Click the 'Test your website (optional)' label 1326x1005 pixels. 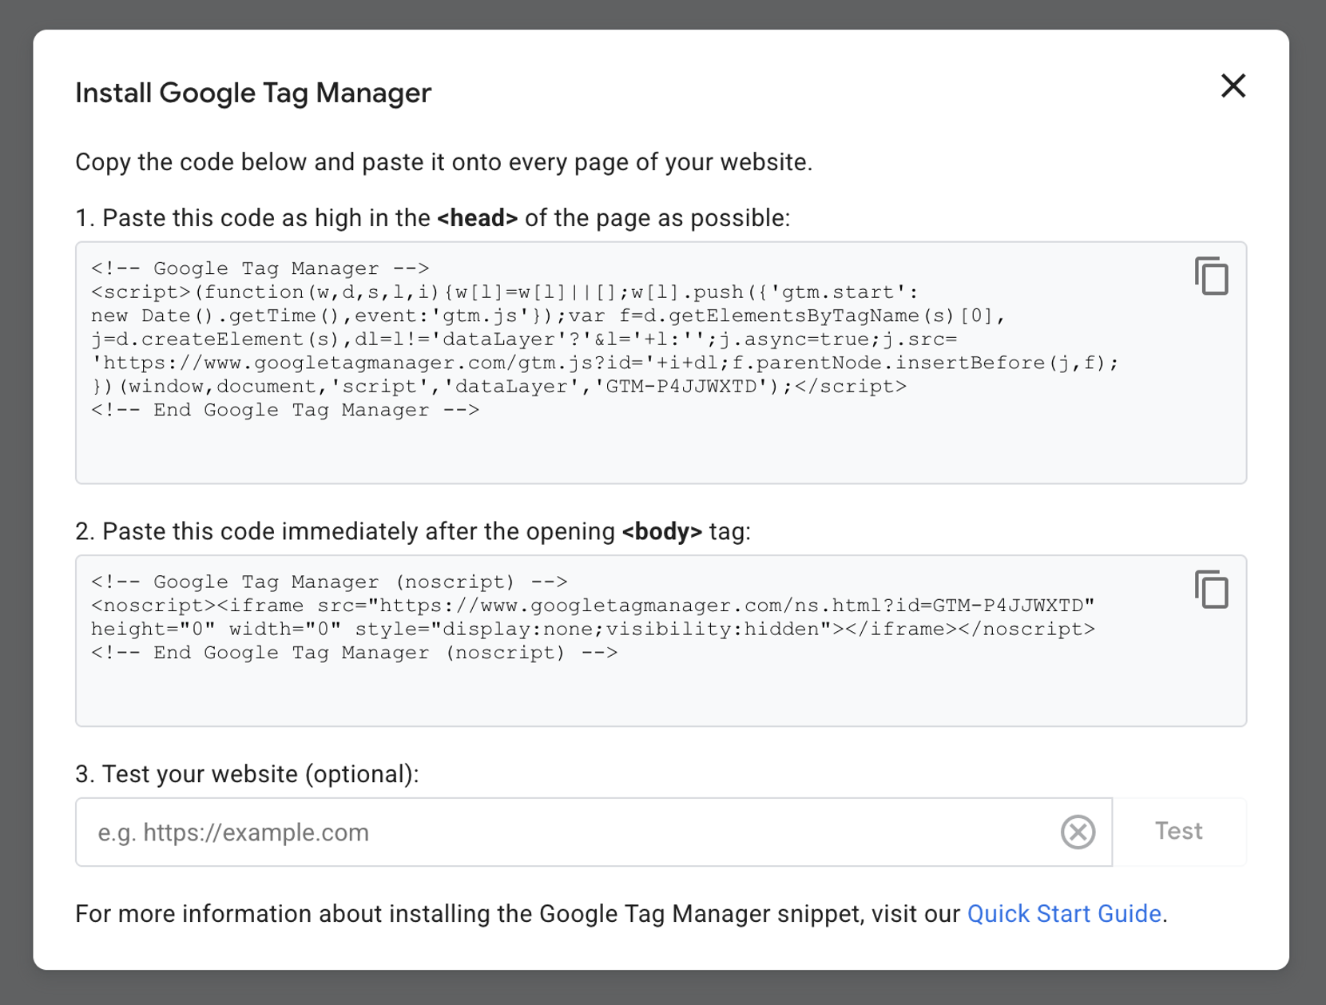247,774
